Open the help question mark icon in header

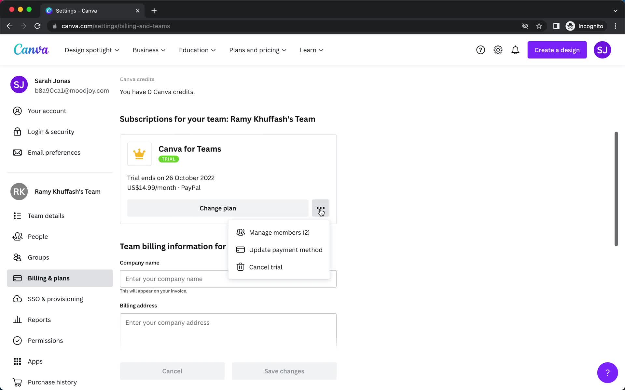coord(480,50)
